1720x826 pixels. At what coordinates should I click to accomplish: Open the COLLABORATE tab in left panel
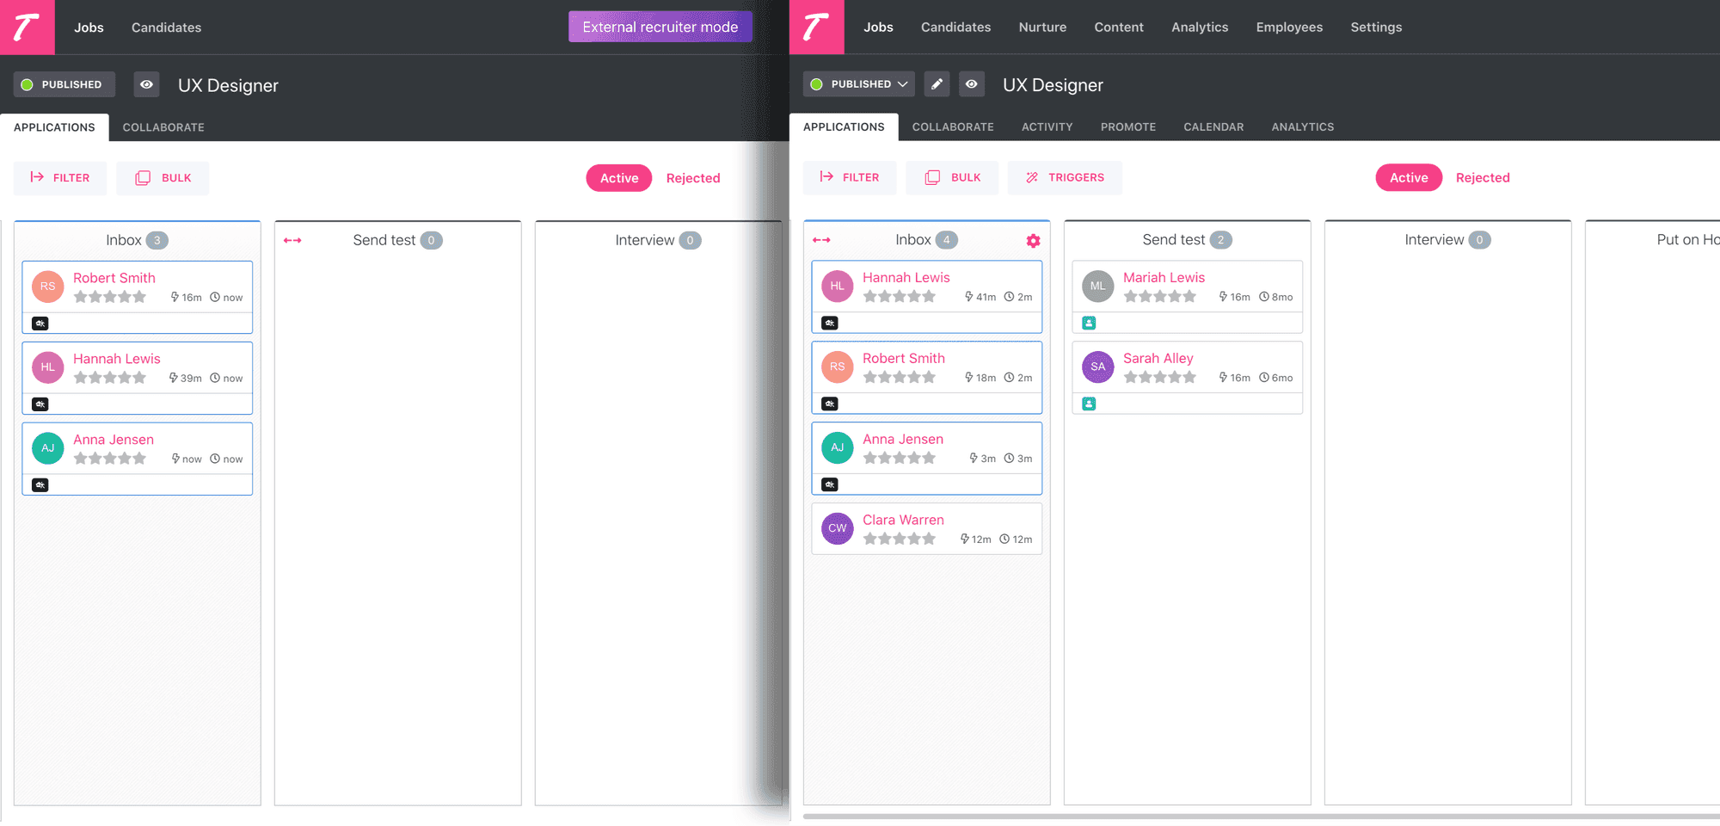tap(163, 127)
